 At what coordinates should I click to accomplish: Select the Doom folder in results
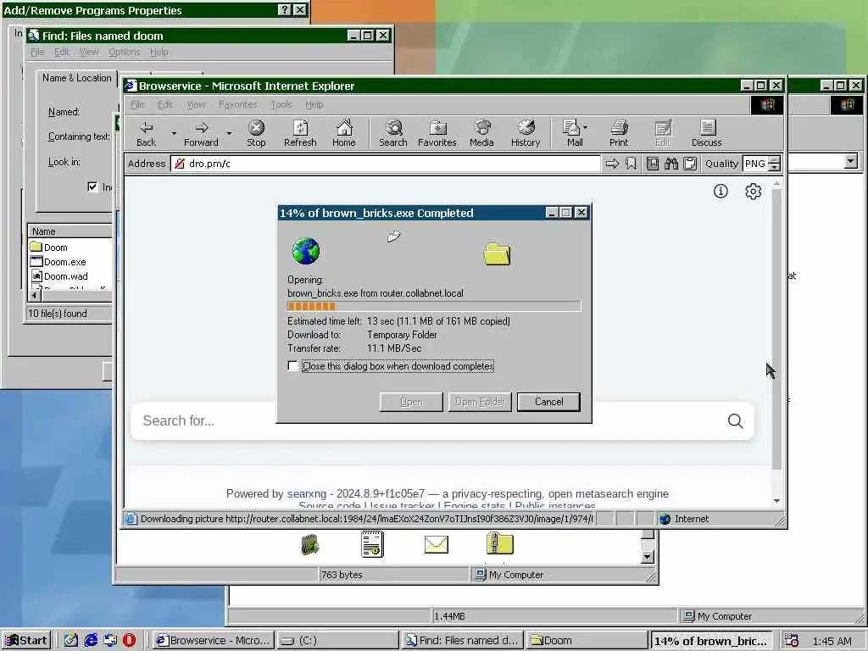[x=49, y=247]
